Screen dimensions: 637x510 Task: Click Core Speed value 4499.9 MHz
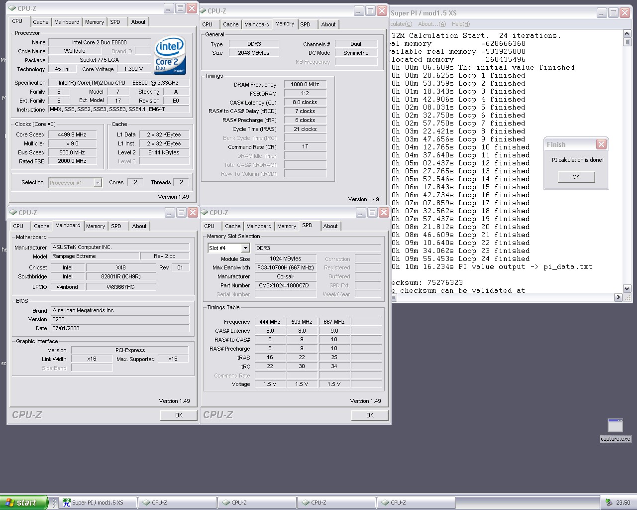[x=72, y=134]
